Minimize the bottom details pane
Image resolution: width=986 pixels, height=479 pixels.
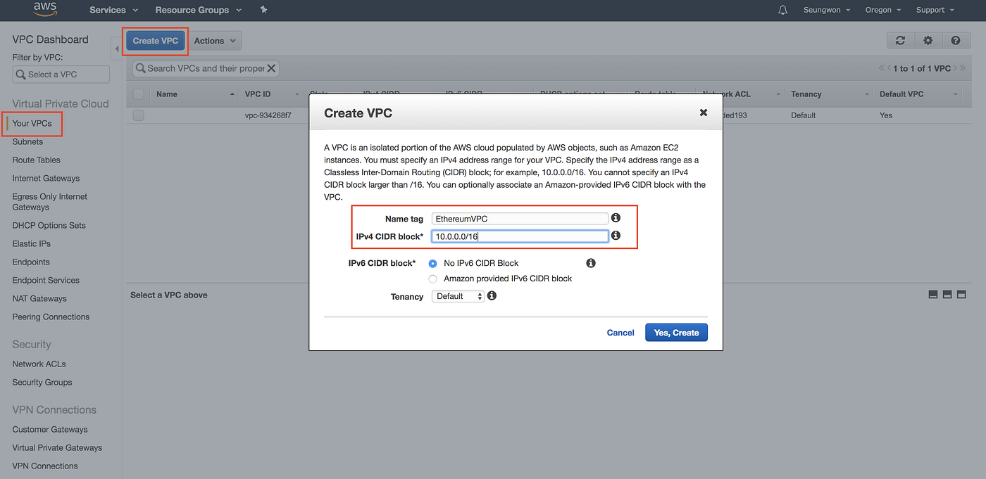[x=933, y=294]
